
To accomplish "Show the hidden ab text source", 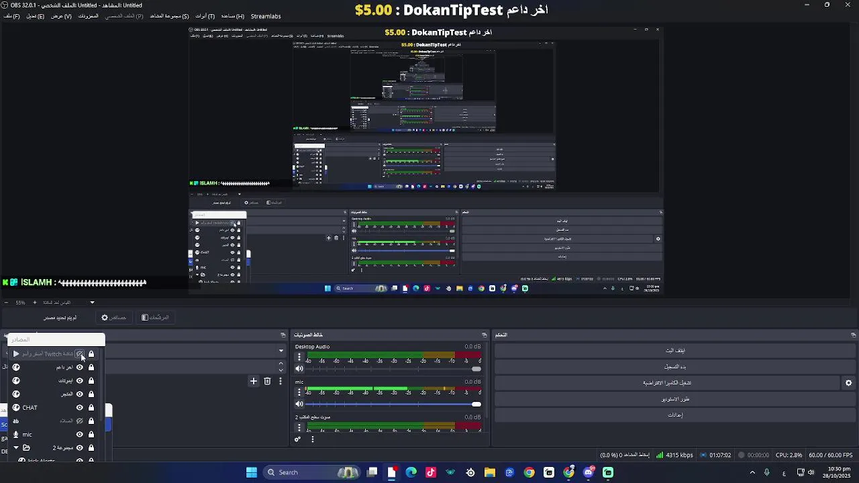I will (80, 421).
